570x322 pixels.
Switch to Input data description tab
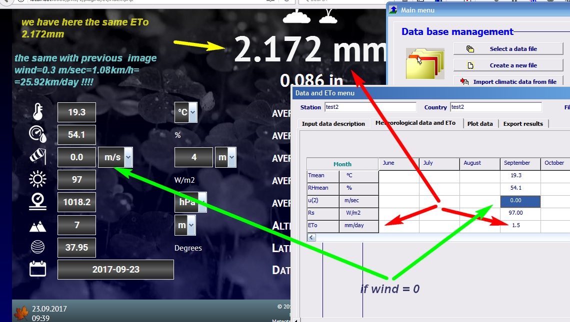(333, 123)
